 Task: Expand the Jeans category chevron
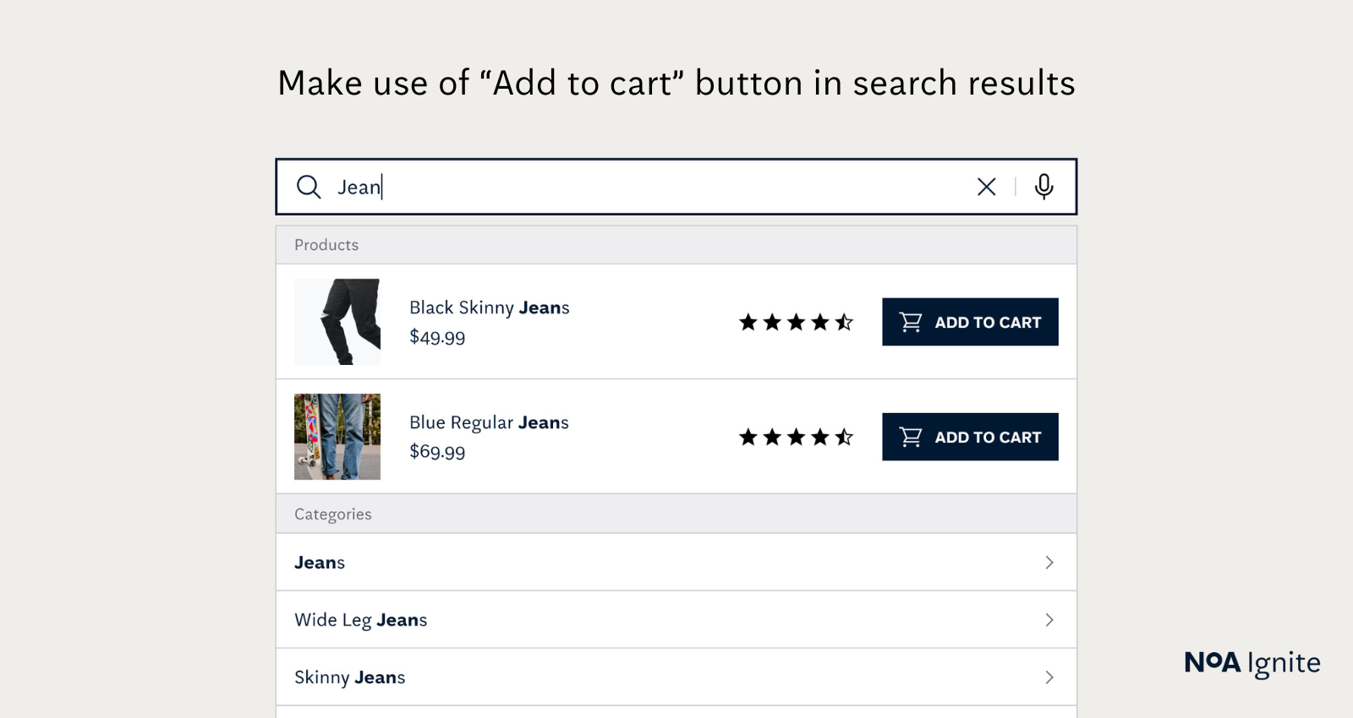pos(1049,563)
